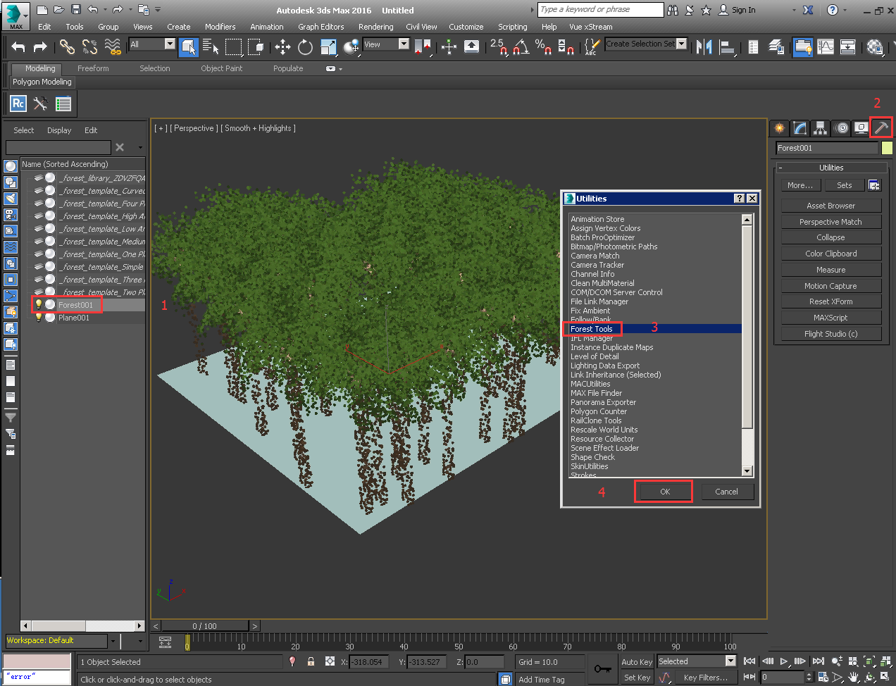This screenshot has height=686, width=896.
Task: Go to the end frame
Action: click(819, 661)
